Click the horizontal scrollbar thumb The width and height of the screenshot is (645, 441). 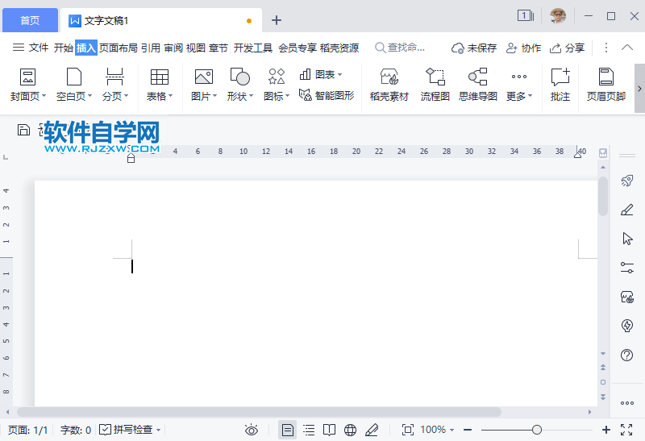point(259,412)
